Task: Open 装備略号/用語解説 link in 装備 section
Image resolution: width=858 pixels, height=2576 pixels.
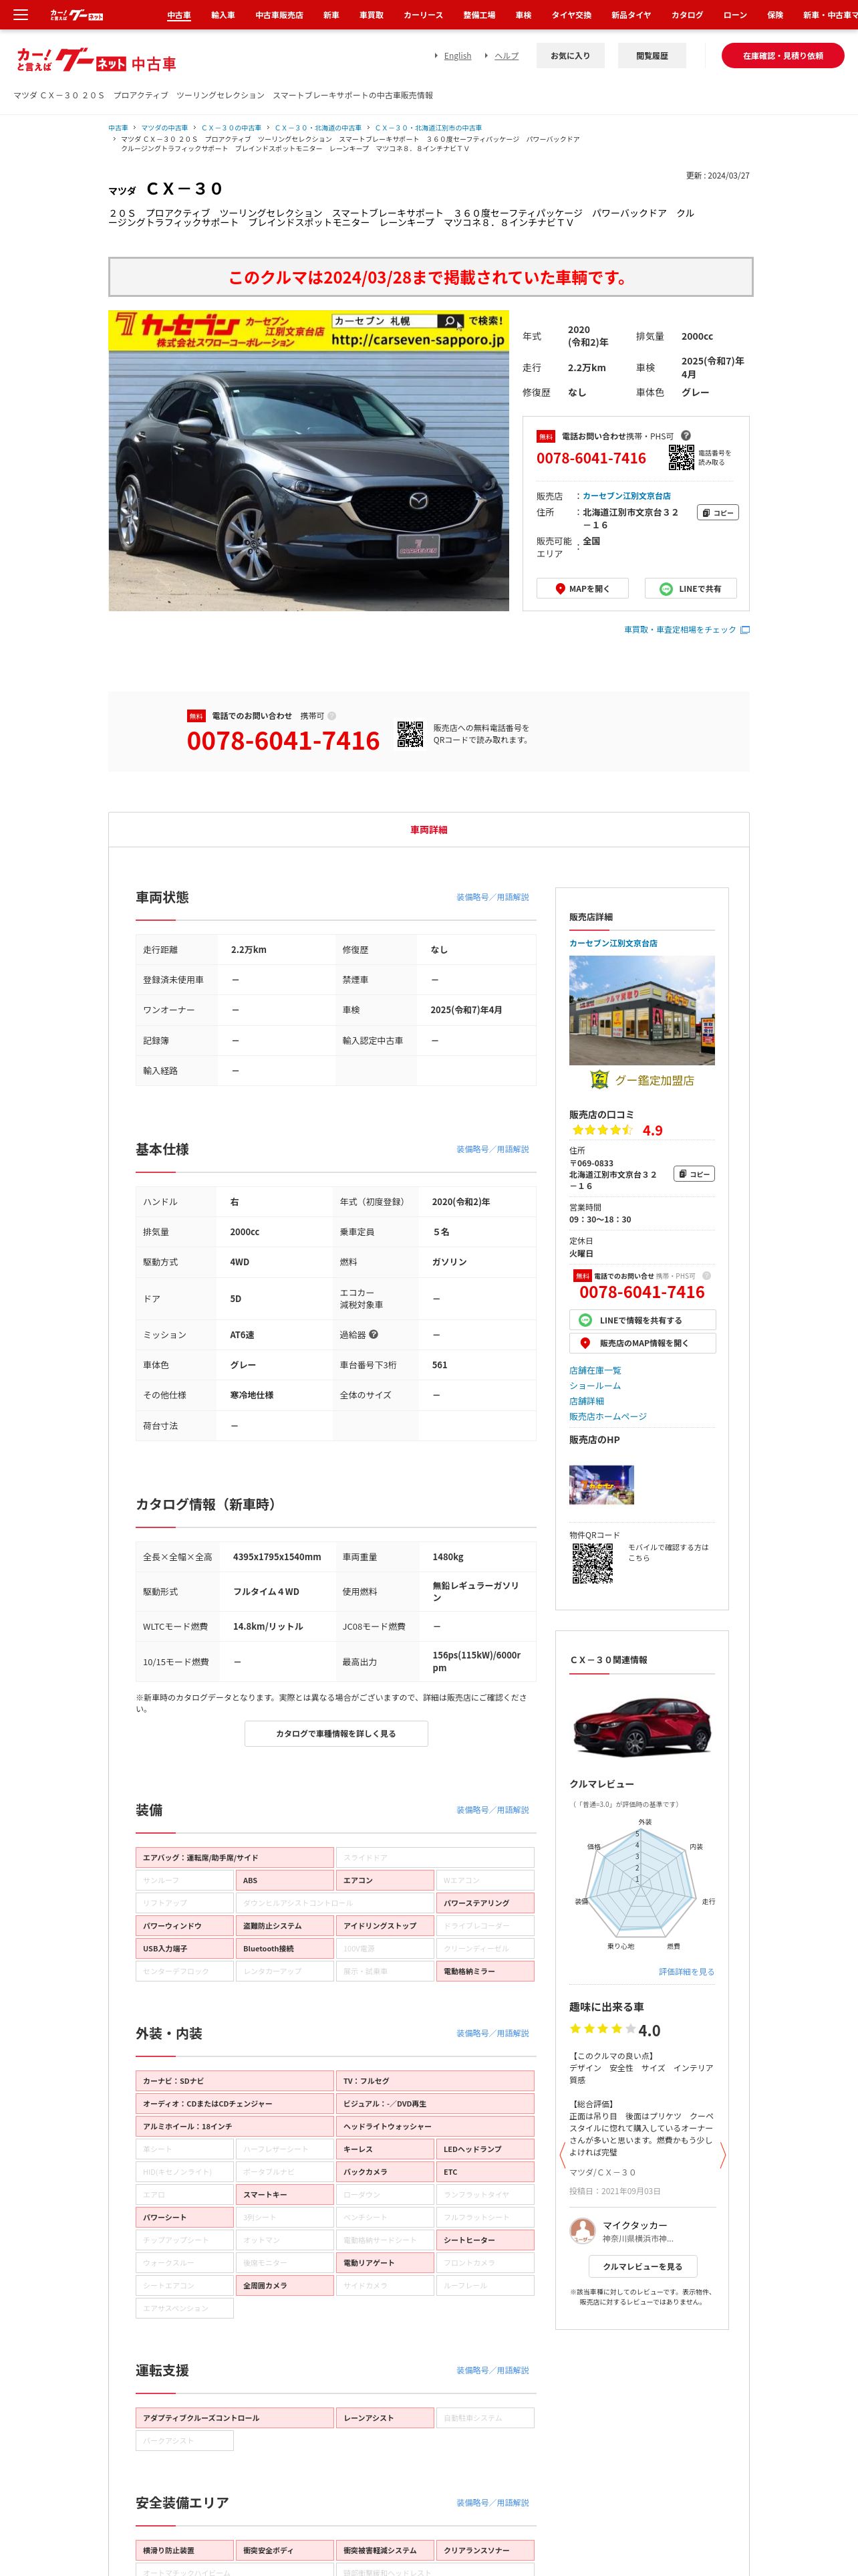Action: (492, 1810)
